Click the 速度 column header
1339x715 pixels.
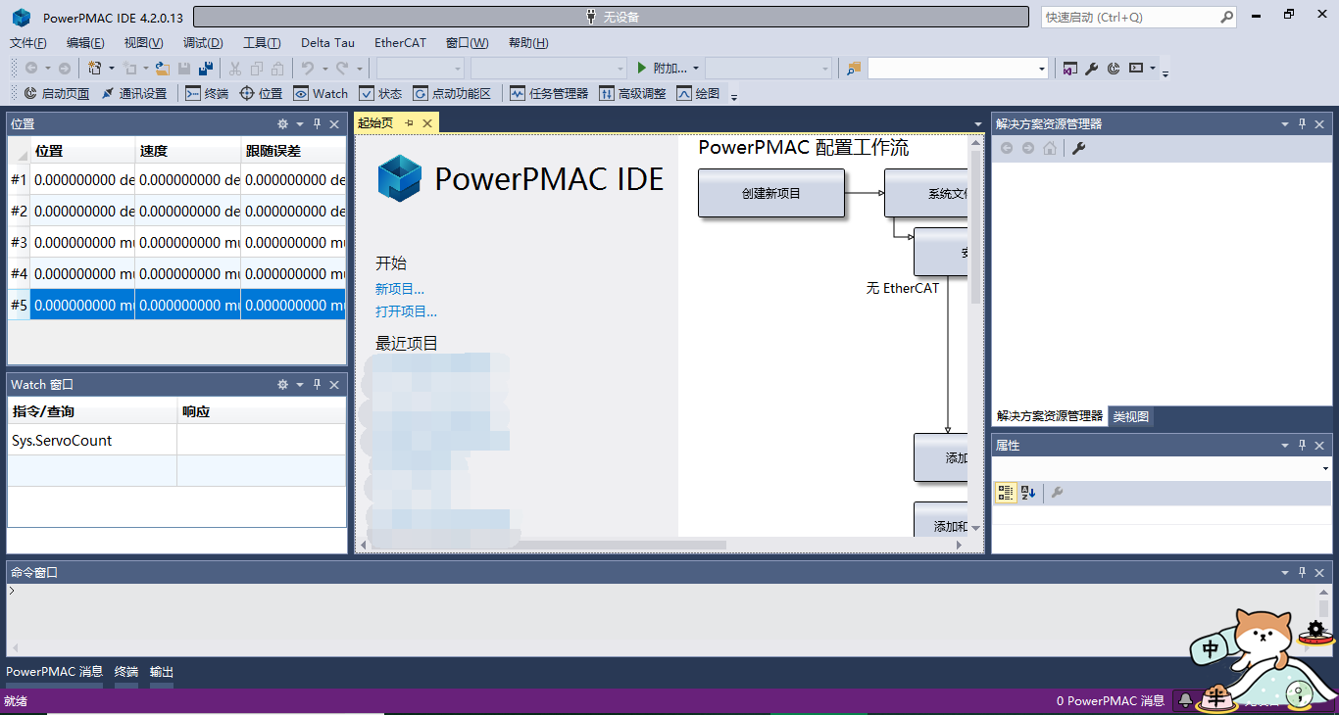coord(187,151)
